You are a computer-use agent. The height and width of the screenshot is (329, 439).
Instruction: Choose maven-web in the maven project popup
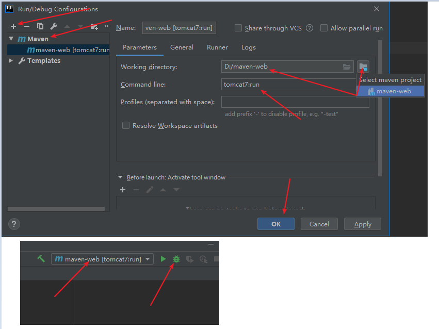(391, 91)
